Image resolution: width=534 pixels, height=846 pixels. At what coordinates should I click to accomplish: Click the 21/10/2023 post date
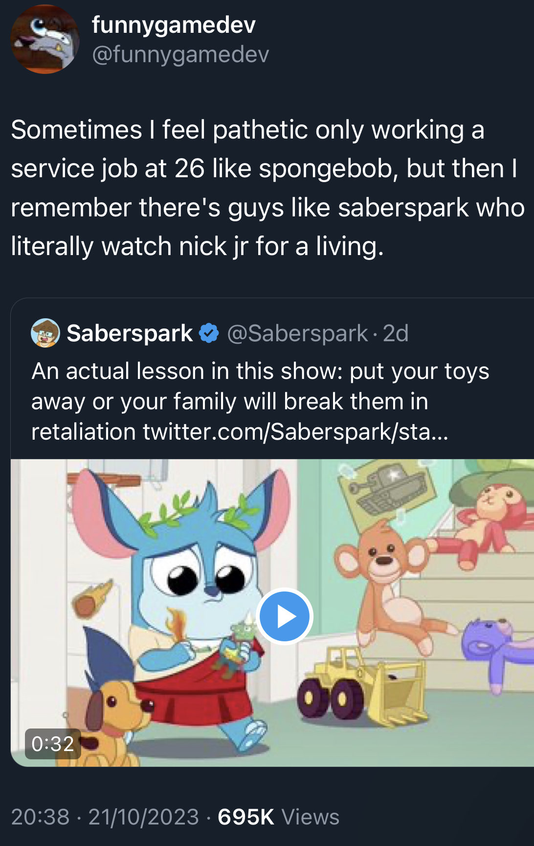(x=144, y=817)
